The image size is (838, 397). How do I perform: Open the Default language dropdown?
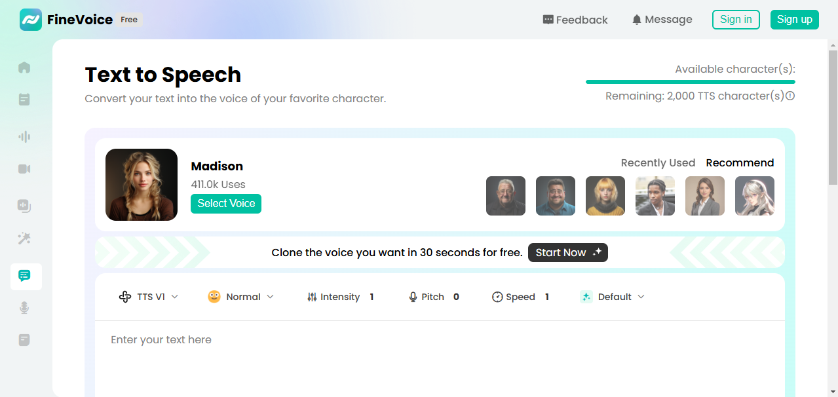[612, 296]
